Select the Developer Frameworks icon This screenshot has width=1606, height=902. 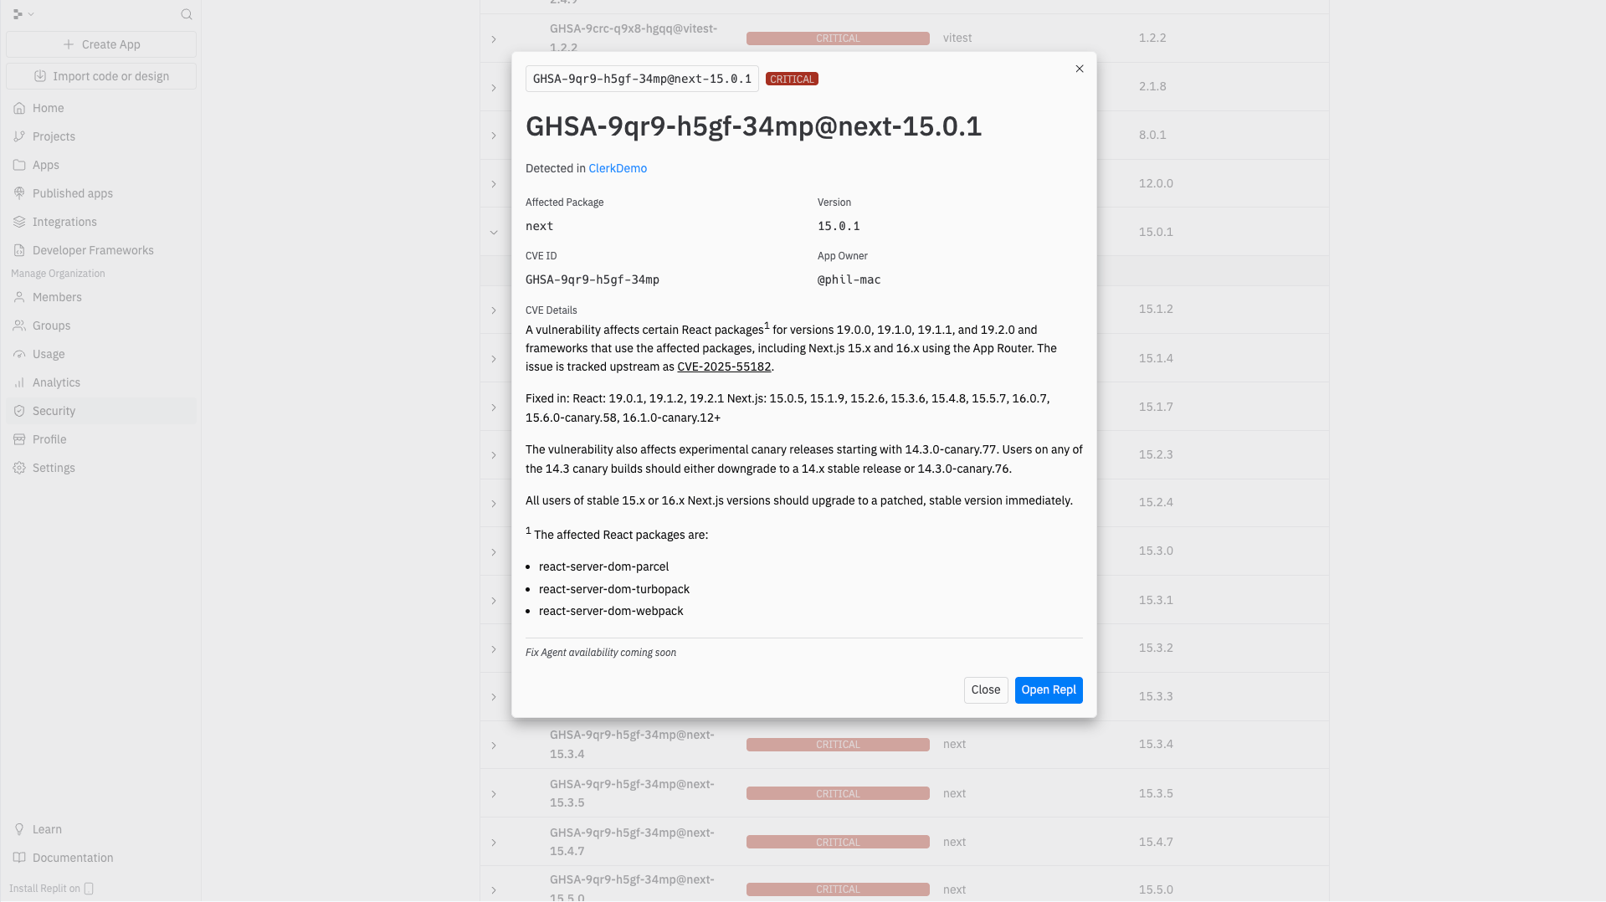[19, 250]
